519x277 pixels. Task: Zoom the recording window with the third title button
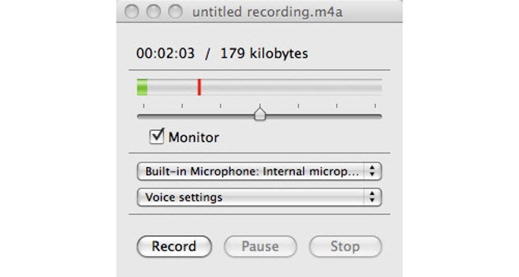coord(176,12)
